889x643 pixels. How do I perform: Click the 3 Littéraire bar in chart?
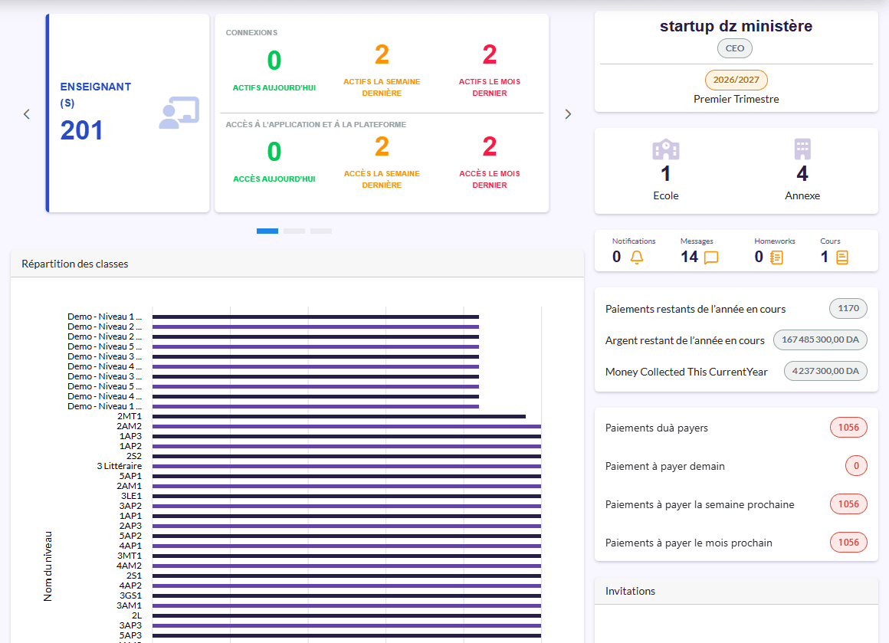(346, 466)
